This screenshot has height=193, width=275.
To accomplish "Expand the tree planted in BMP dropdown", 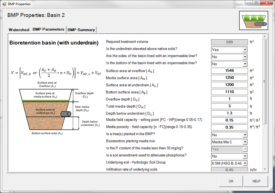I will pos(245,135).
